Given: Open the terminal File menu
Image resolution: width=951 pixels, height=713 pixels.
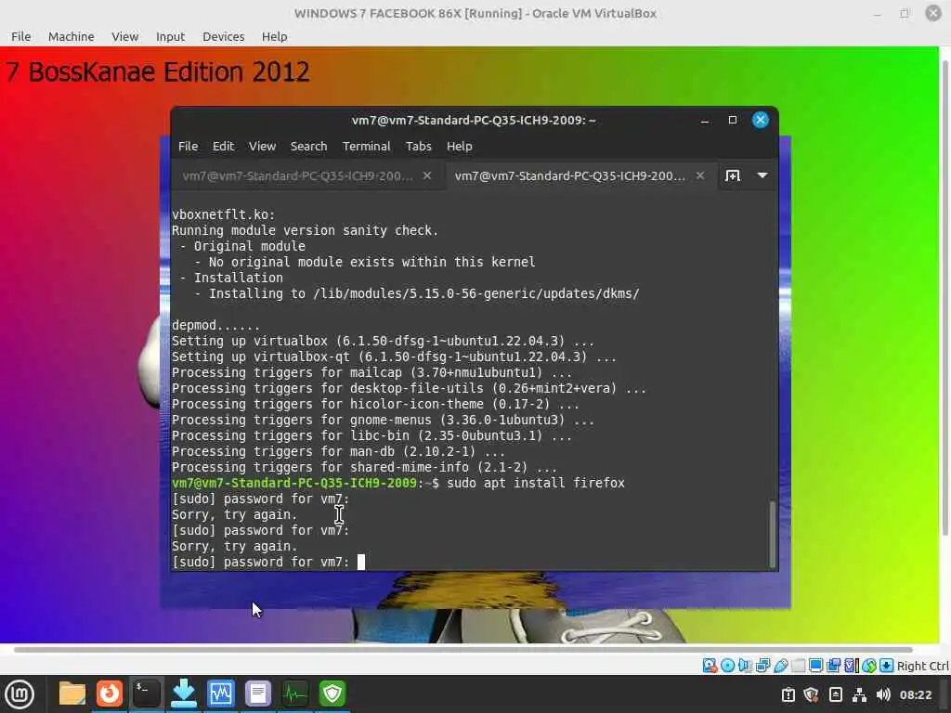Looking at the screenshot, I should point(188,146).
